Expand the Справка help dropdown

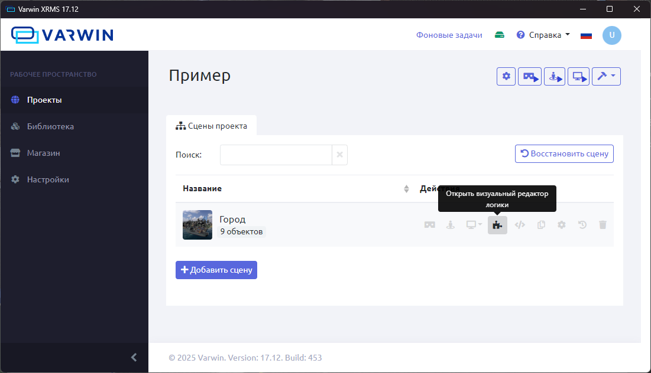pyautogui.click(x=543, y=35)
